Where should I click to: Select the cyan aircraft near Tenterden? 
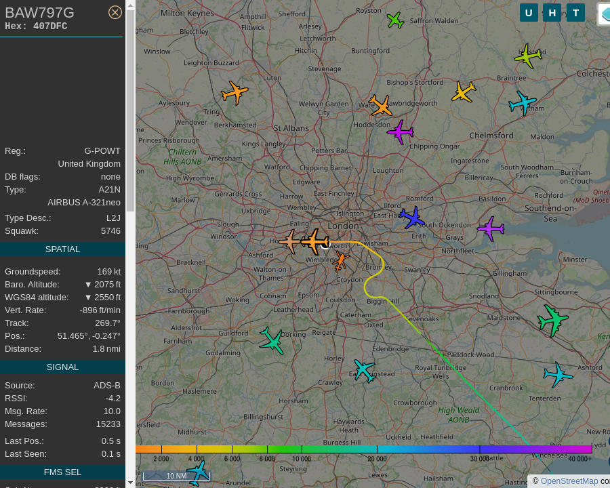coord(557,374)
